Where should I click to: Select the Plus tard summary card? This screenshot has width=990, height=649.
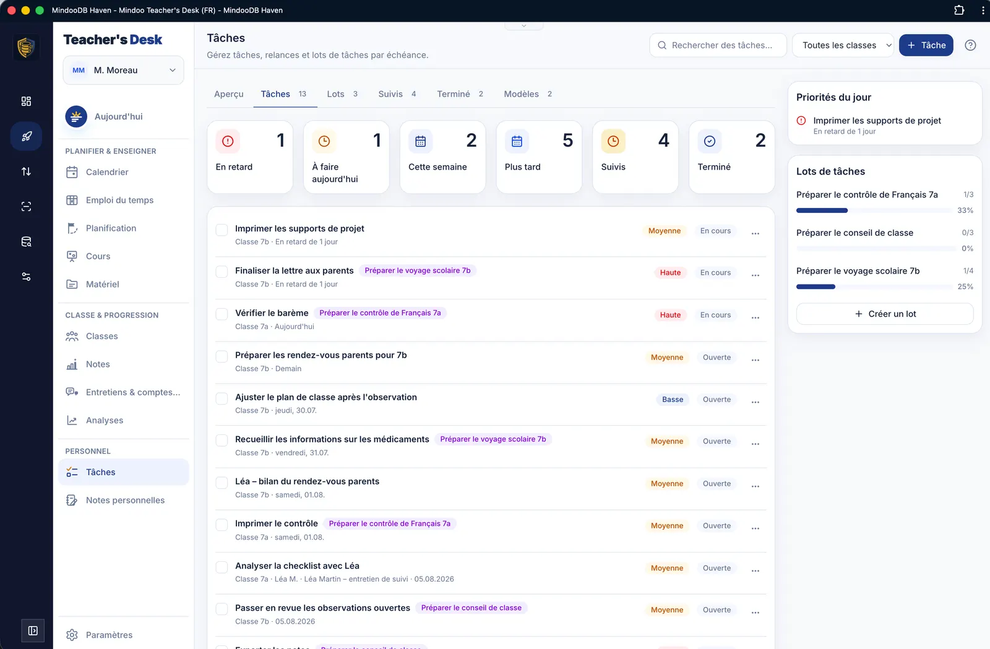point(539,157)
